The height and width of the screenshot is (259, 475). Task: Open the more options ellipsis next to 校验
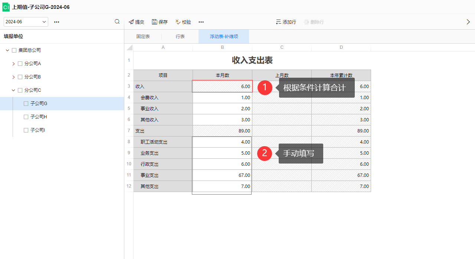pyautogui.click(x=201, y=22)
